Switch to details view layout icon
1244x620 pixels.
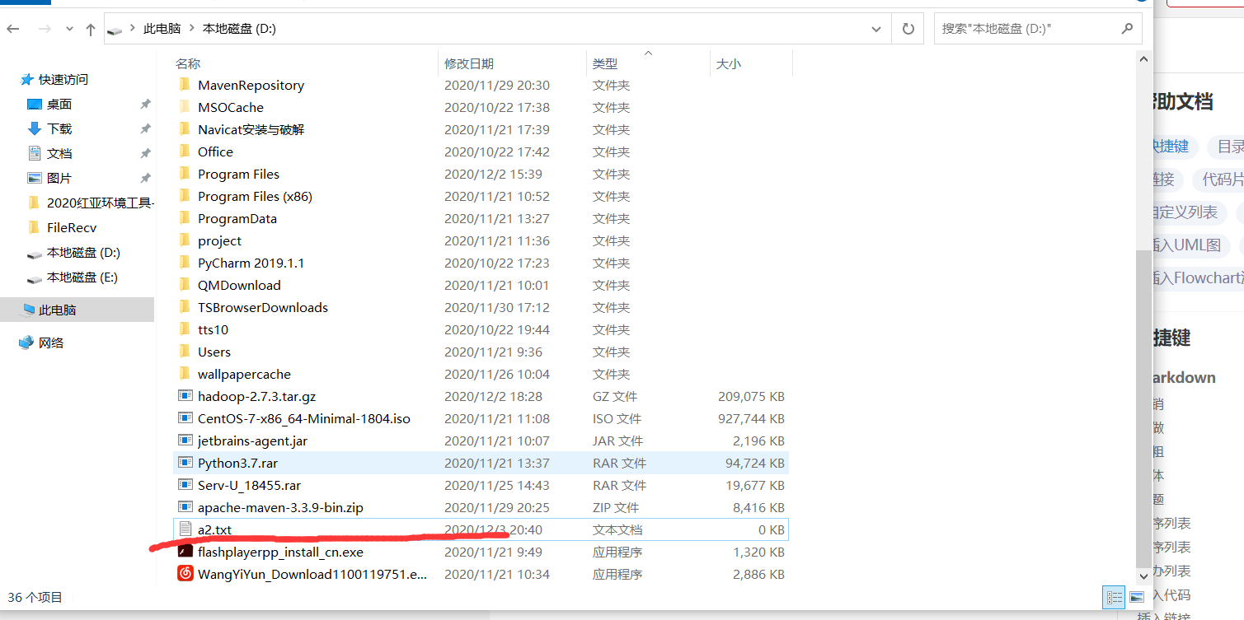tap(1114, 598)
